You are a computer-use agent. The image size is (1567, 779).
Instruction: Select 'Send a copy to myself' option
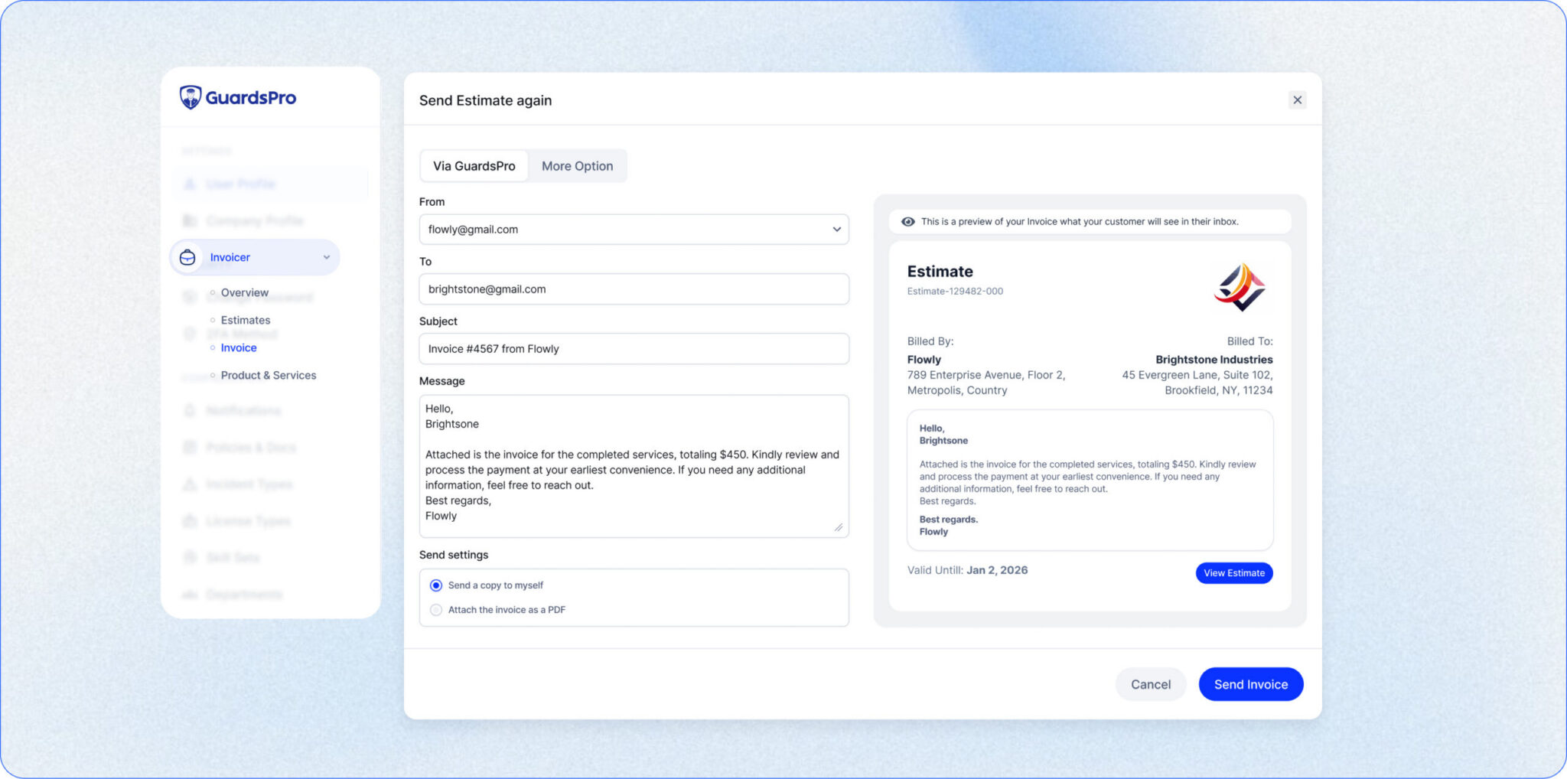pos(436,585)
